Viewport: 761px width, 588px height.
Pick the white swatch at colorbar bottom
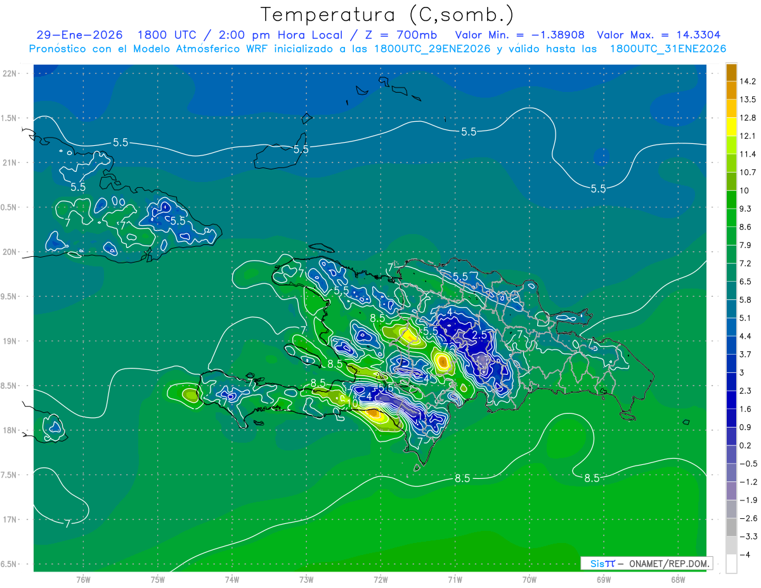731,564
